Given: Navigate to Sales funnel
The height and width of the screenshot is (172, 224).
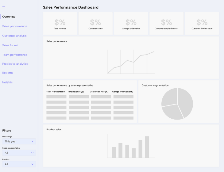Looking at the screenshot, I should click(10, 45).
